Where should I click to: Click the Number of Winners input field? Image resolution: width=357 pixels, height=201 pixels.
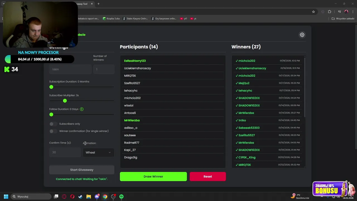click(x=104, y=69)
